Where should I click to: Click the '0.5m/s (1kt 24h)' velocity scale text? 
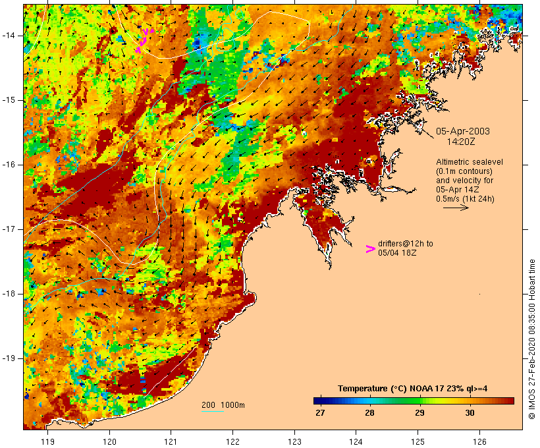tap(466, 199)
